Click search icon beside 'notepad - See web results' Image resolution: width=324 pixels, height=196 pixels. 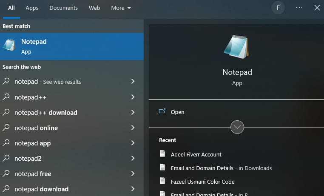click(x=6, y=81)
